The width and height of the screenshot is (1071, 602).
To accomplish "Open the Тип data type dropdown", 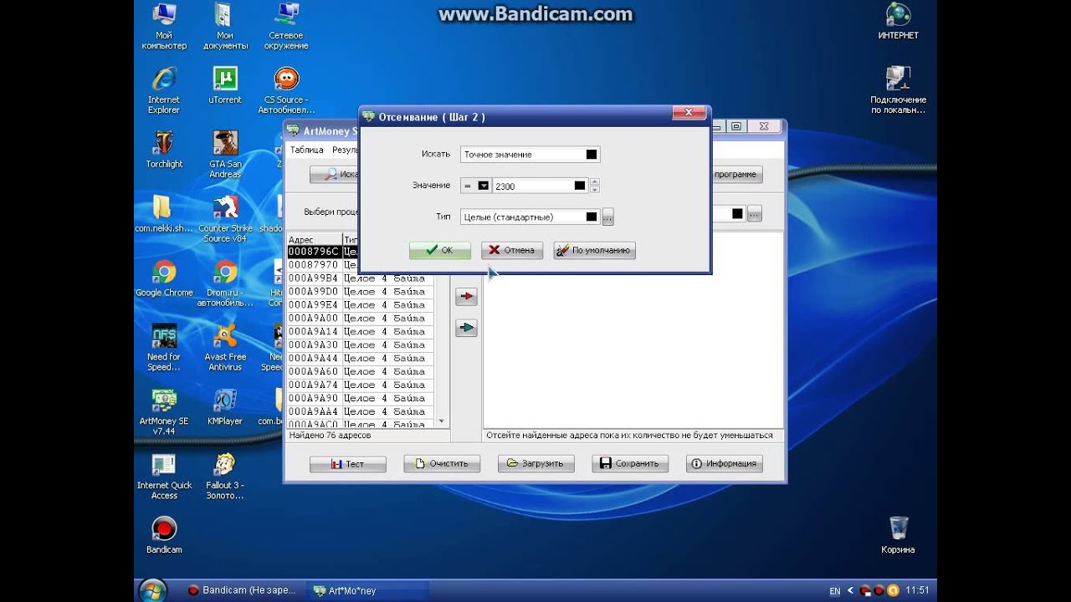I will [592, 217].
